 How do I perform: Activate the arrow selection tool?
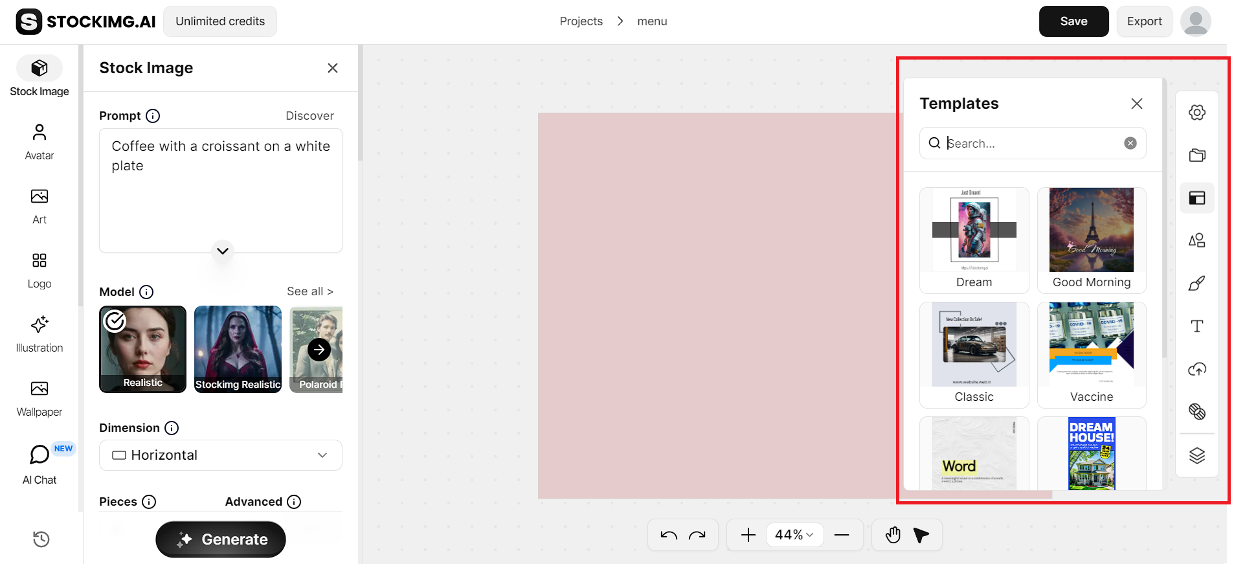pyautogui.click(x=921, y=535)
